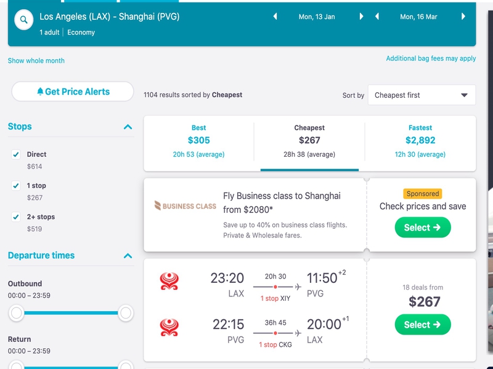Uncheck the 2+ stops checkbox
This screenshot has height=369, width=493.
click(16, 217)
